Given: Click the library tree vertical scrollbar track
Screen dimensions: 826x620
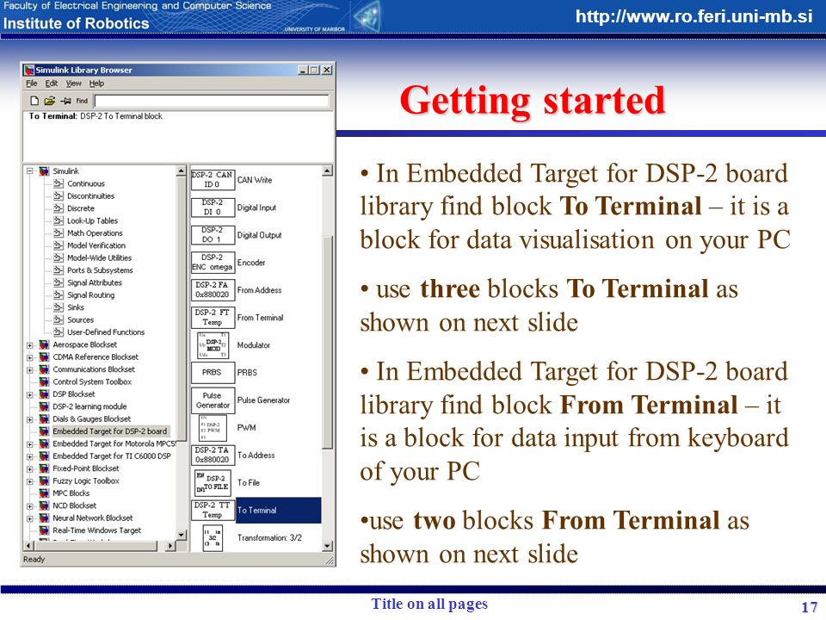Looking at the screenshot, I should [x=182, y=485].
